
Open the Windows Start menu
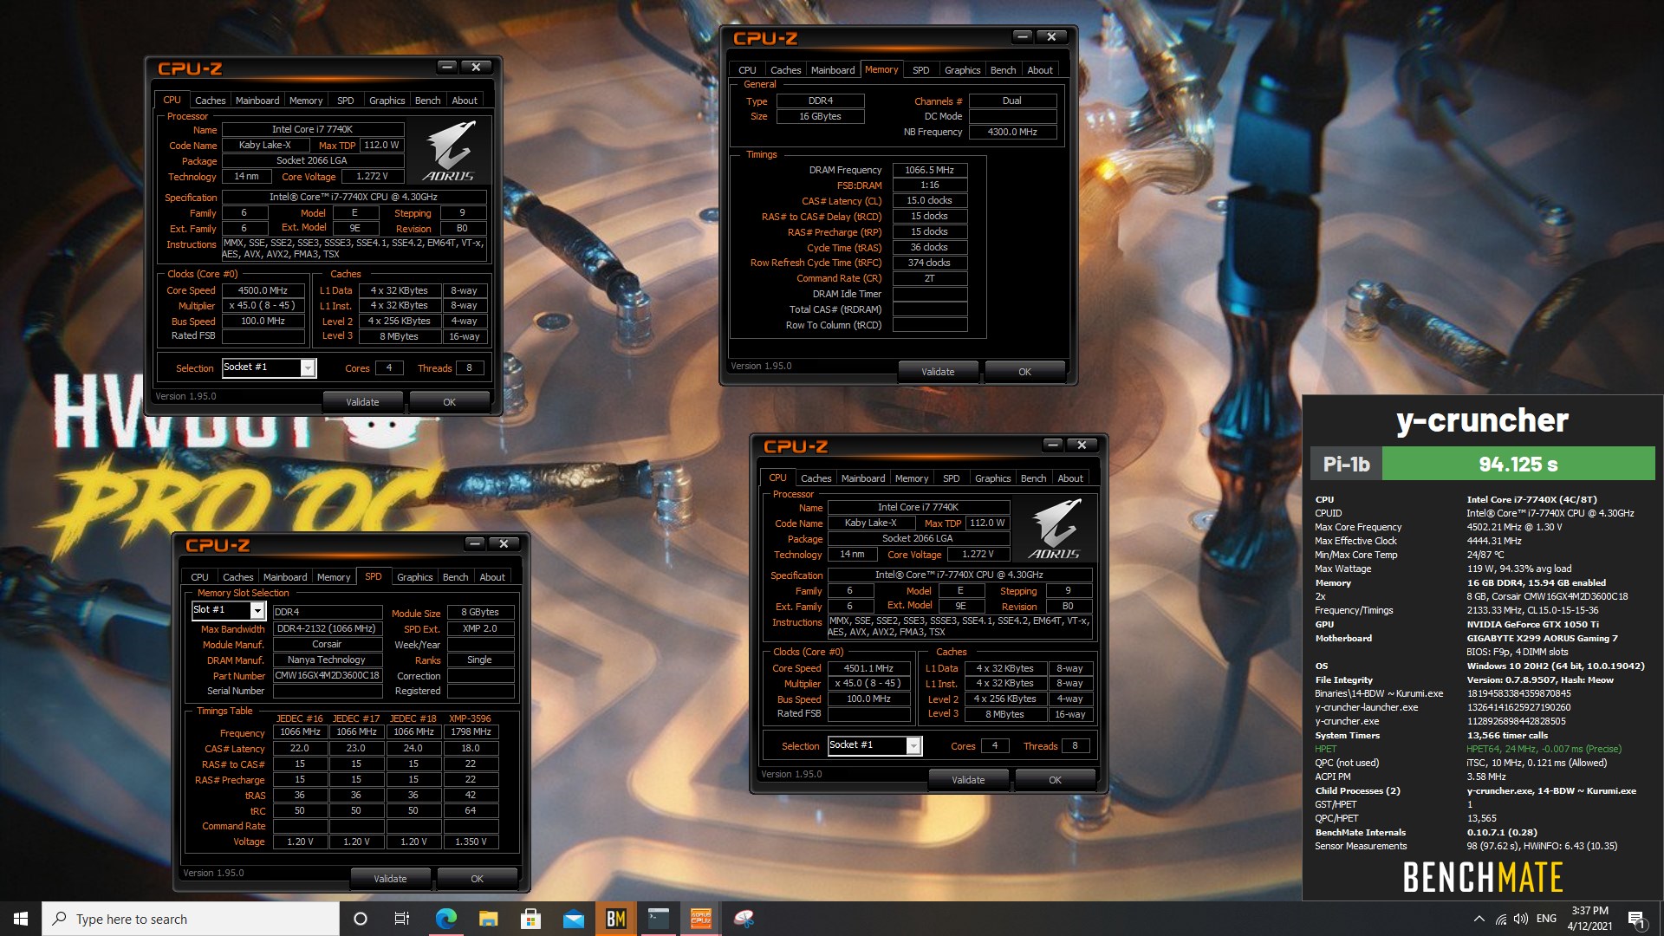[21, 919]
